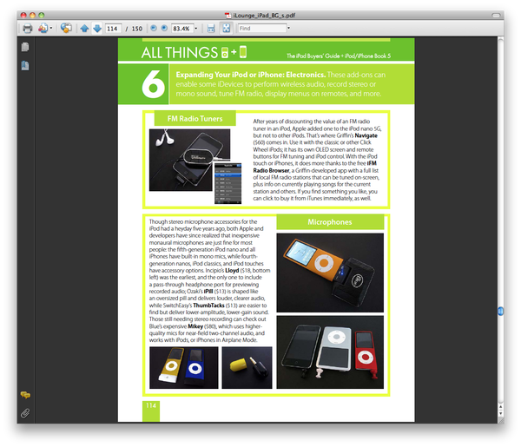Screen dimensions: 521x447
Task: Click the yellow and blue nanos photo
Action: (x=184, y=368)
